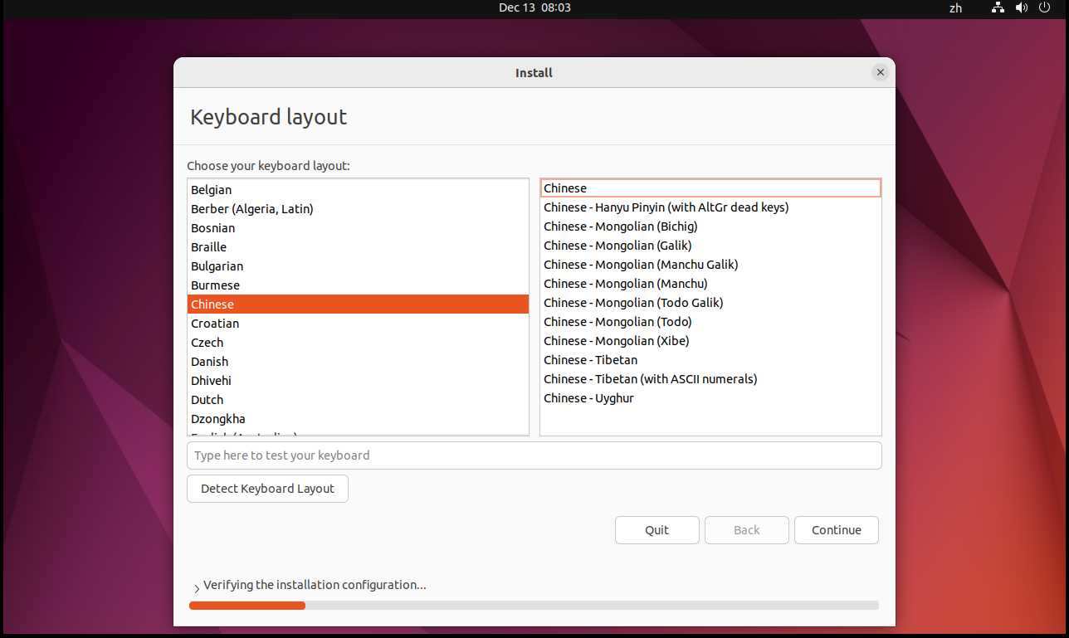Choose Chinese - Tibetan variant
Viewport: 1069px width, 638px height.
pyautogui.click(x=591, y=360)
